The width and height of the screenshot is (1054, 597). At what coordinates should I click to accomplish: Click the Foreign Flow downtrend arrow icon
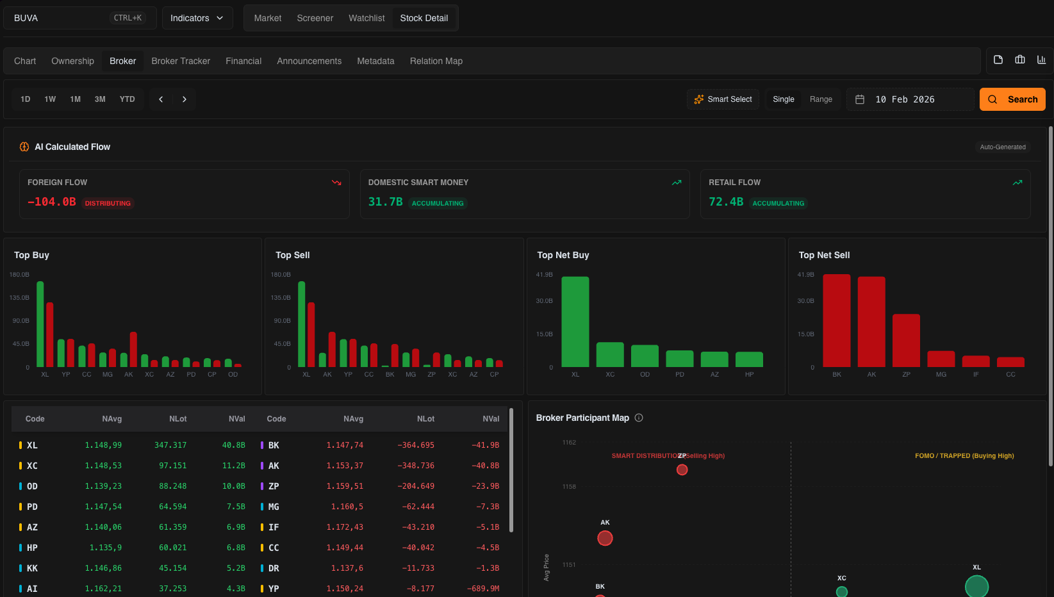[x=336, y=183]
